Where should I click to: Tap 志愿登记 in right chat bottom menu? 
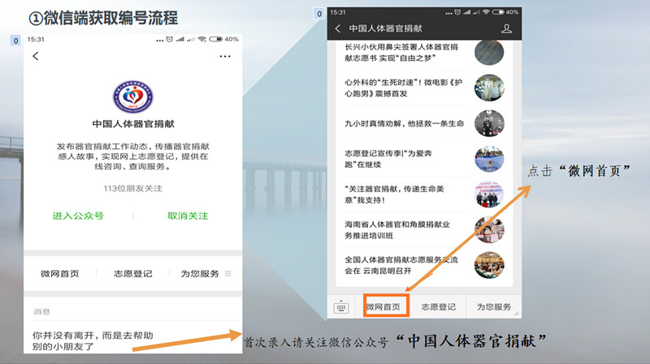439,307
